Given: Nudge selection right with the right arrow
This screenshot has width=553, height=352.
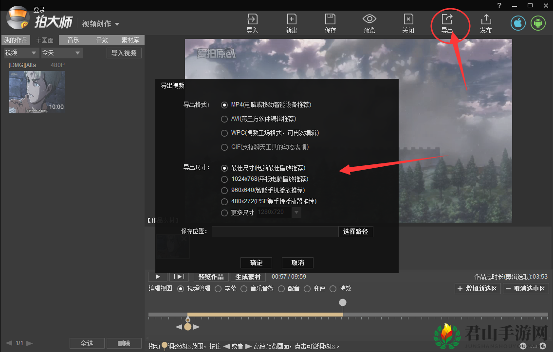Looking at the screenshot, I should click(197, 327).
